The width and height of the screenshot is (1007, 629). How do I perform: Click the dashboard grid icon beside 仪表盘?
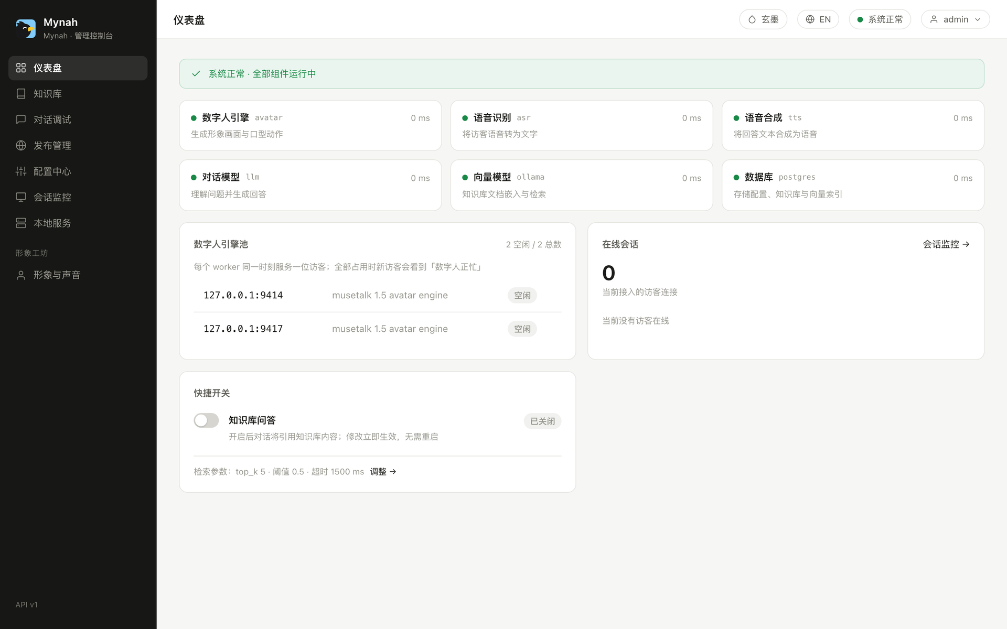point(21,68)
